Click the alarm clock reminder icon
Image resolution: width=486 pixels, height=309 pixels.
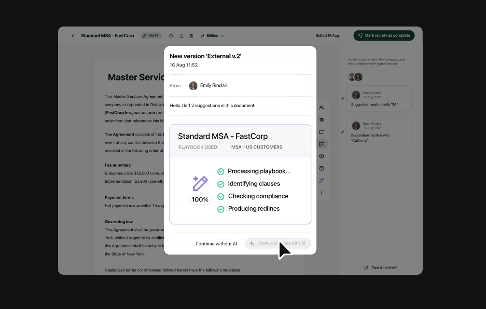point(192,36)
